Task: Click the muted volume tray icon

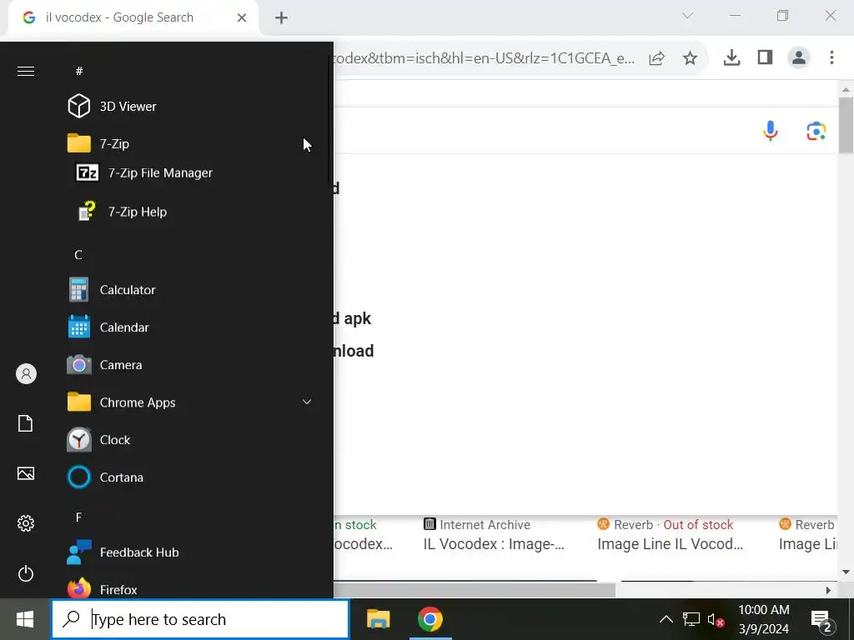Action: [x=716, y=619]
